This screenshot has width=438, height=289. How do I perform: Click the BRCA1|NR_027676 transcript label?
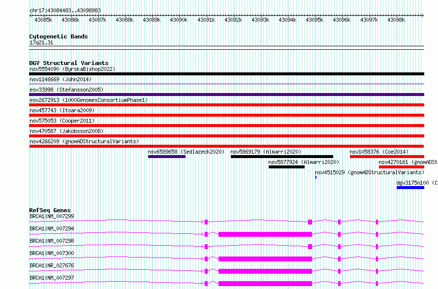(52, 265)
